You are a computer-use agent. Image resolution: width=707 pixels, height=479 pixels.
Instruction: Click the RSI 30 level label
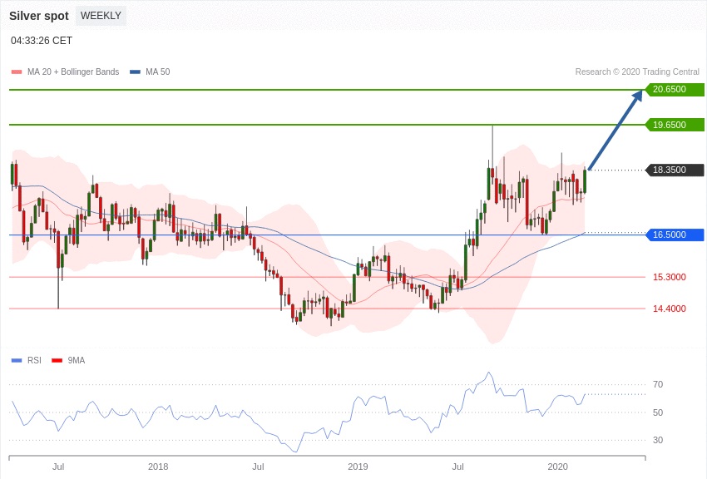click(x=658, y=440)
